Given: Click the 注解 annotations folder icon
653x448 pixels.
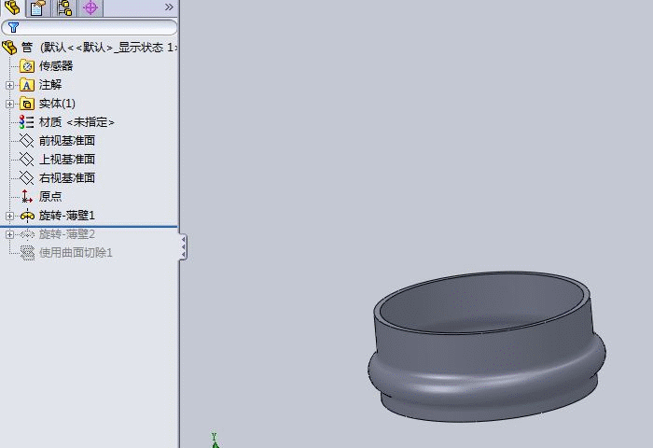Looking at the screenshot, I should coord(27,85).
